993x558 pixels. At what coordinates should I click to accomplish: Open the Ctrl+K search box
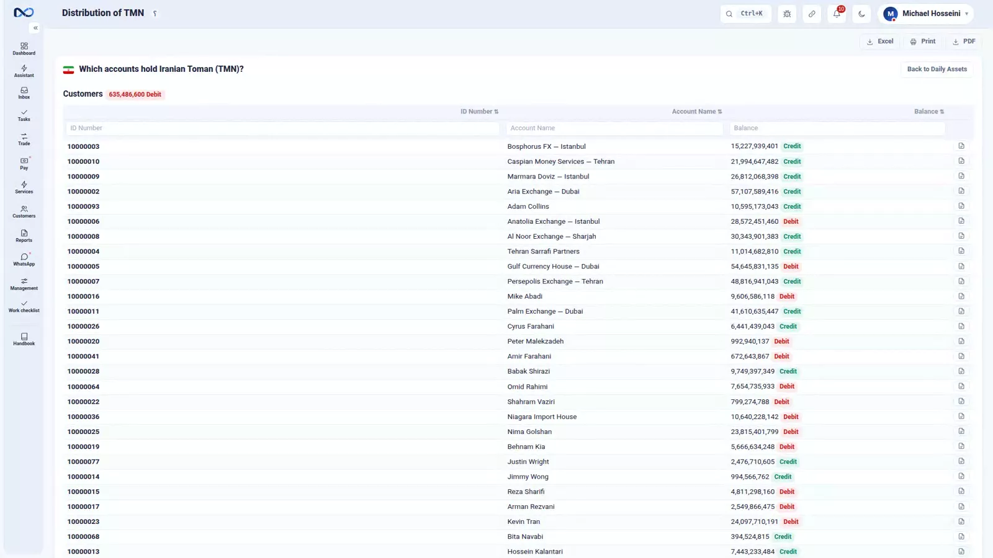(x=745, y=14)
